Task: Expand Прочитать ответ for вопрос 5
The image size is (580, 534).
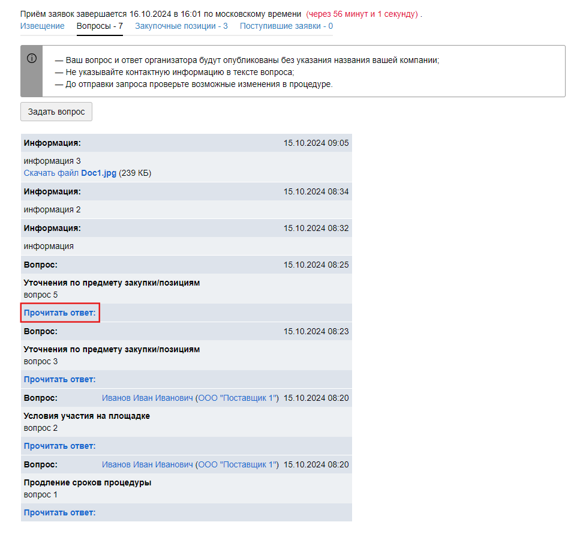Action: point(59,313)
